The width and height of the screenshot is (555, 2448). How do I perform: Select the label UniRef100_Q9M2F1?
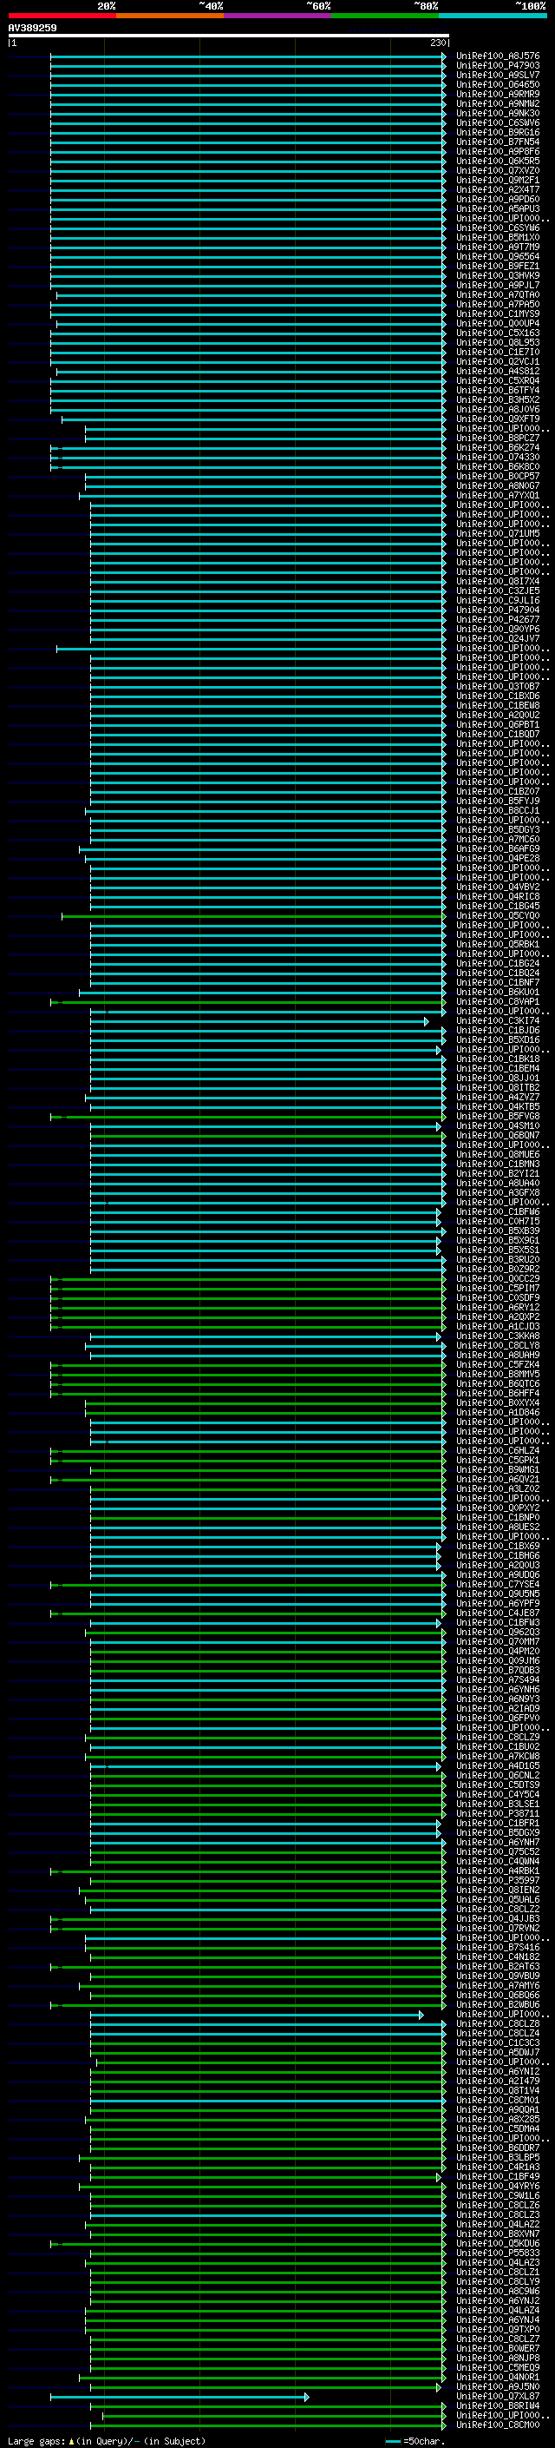(x=498, y=180)
